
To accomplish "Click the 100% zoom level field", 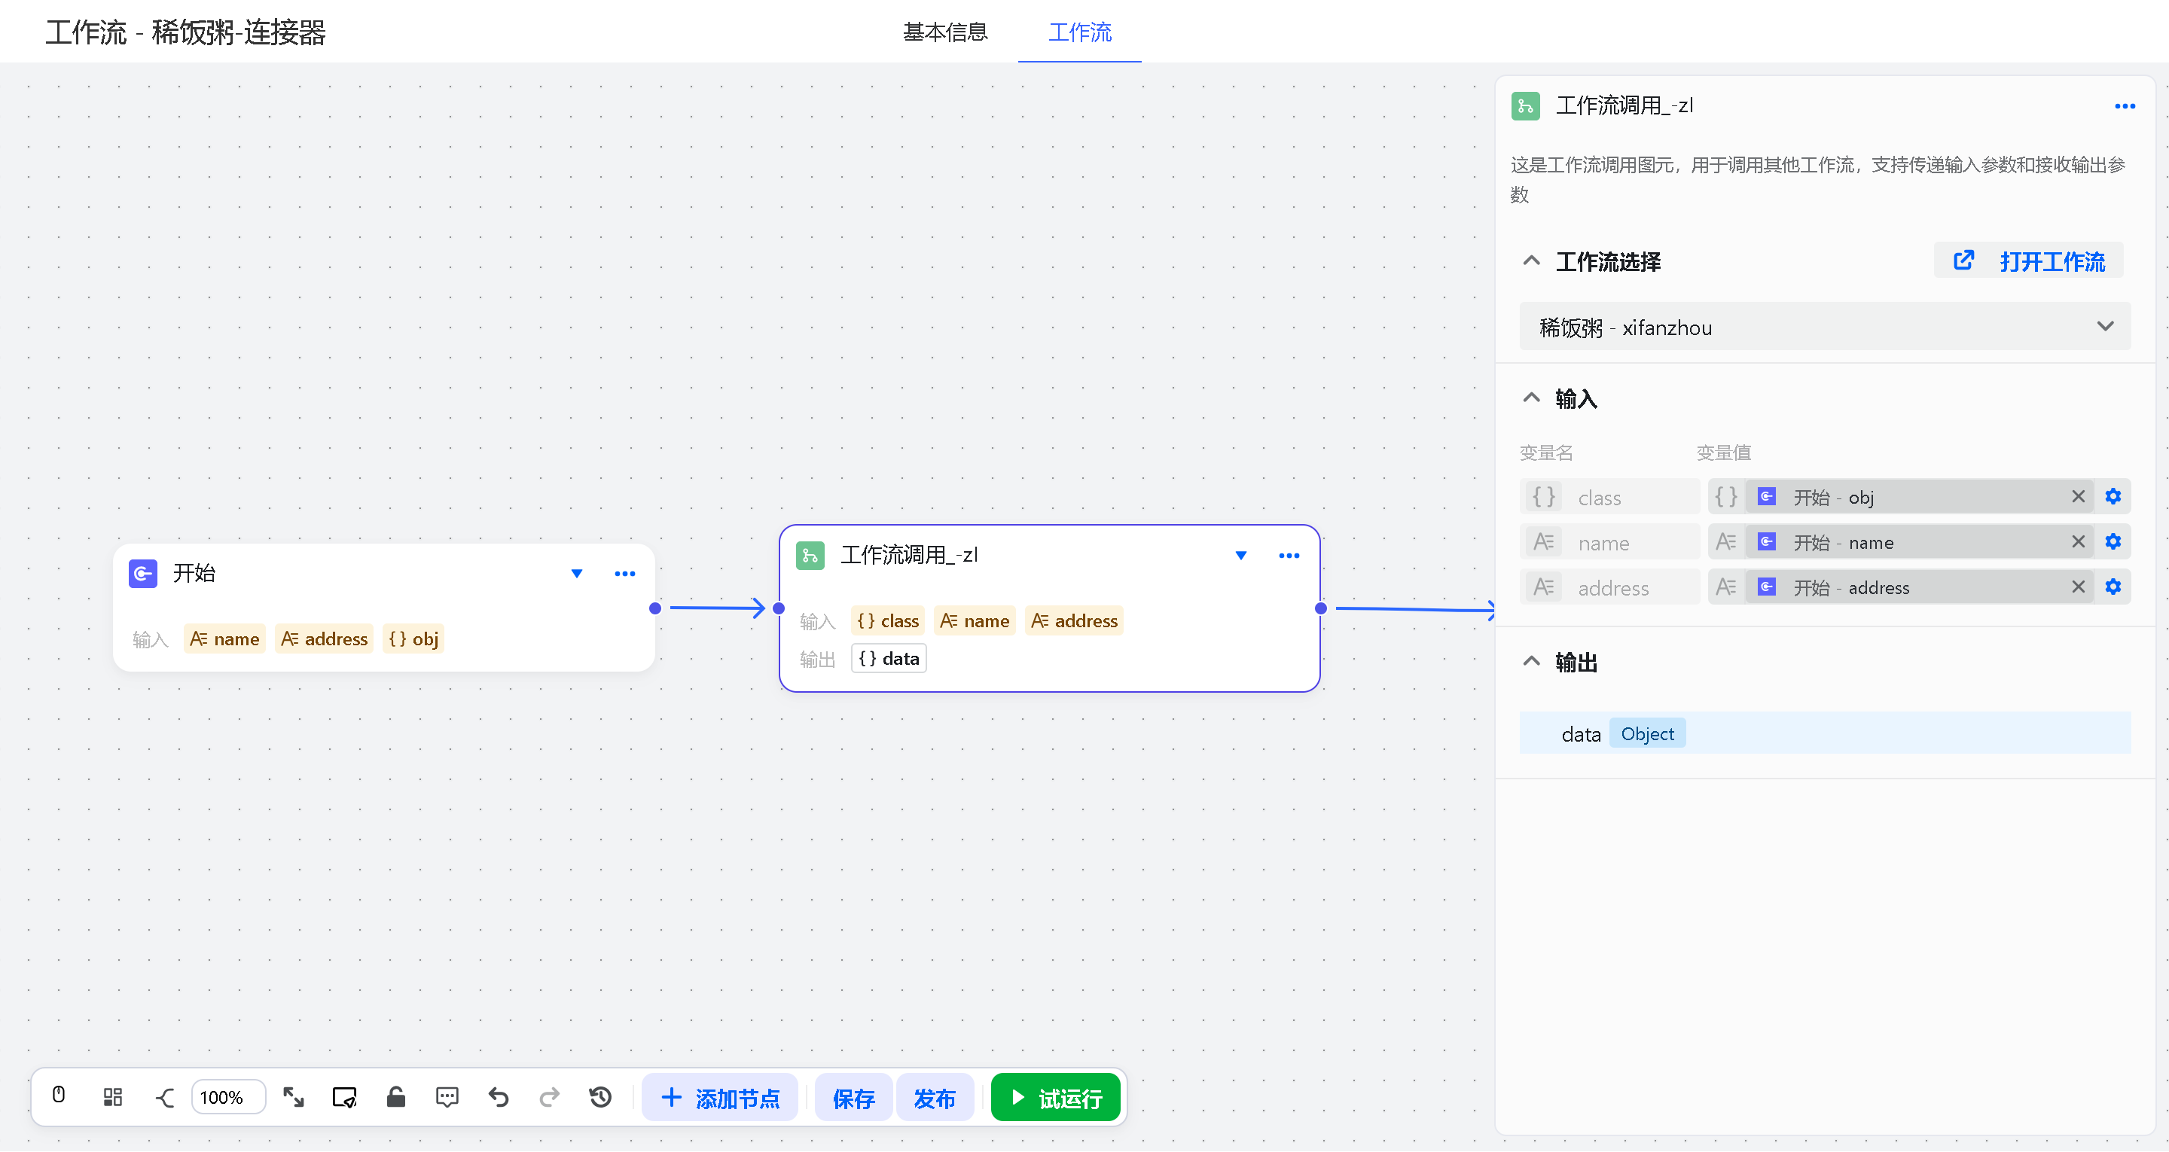I will pyautogui.click(x=227, y=1096).
